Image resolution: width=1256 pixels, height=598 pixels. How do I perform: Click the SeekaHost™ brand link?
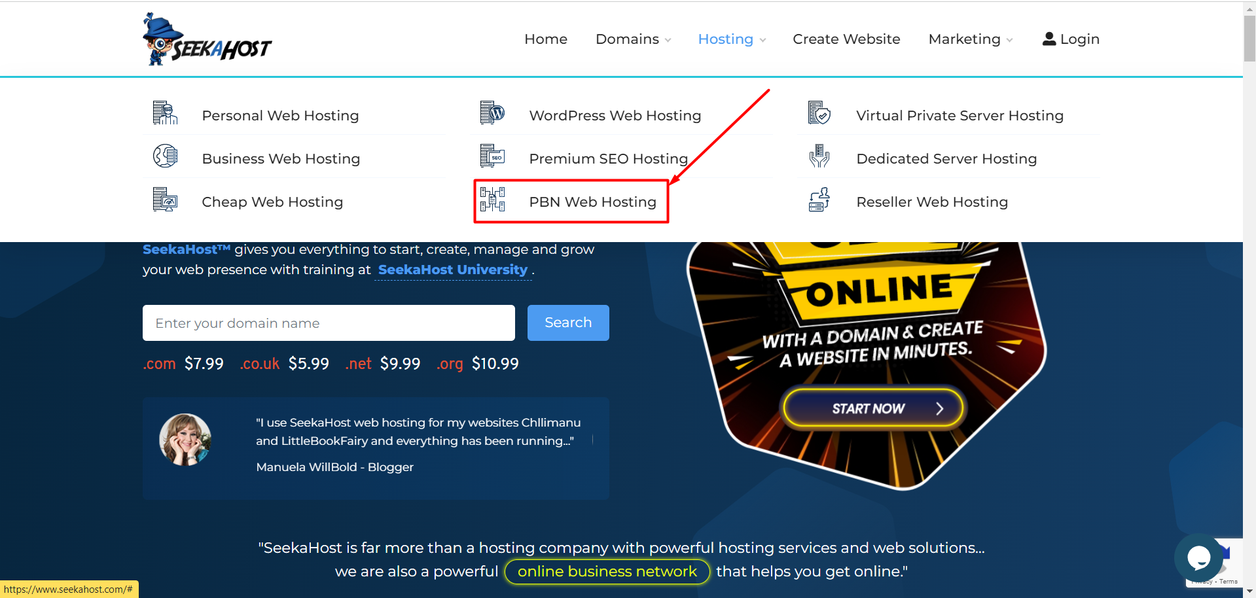[x=187, y=249]
